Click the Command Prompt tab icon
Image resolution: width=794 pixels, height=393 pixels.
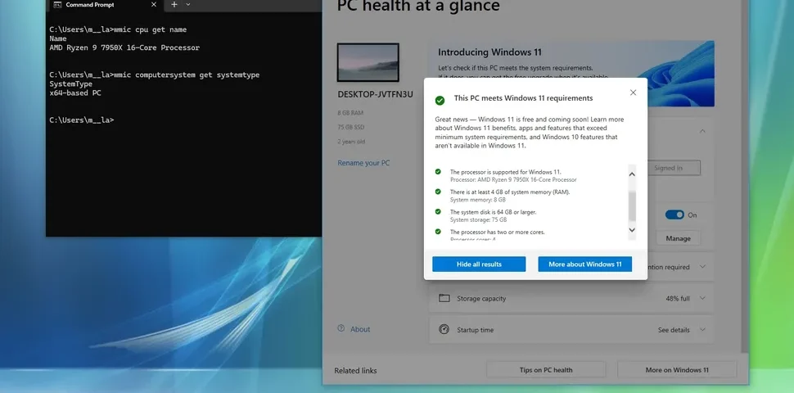coord(57,5)
